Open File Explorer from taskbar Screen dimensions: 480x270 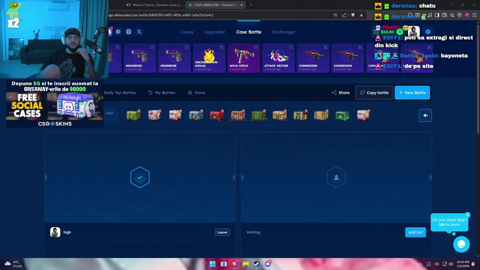(x=246, y=264)
